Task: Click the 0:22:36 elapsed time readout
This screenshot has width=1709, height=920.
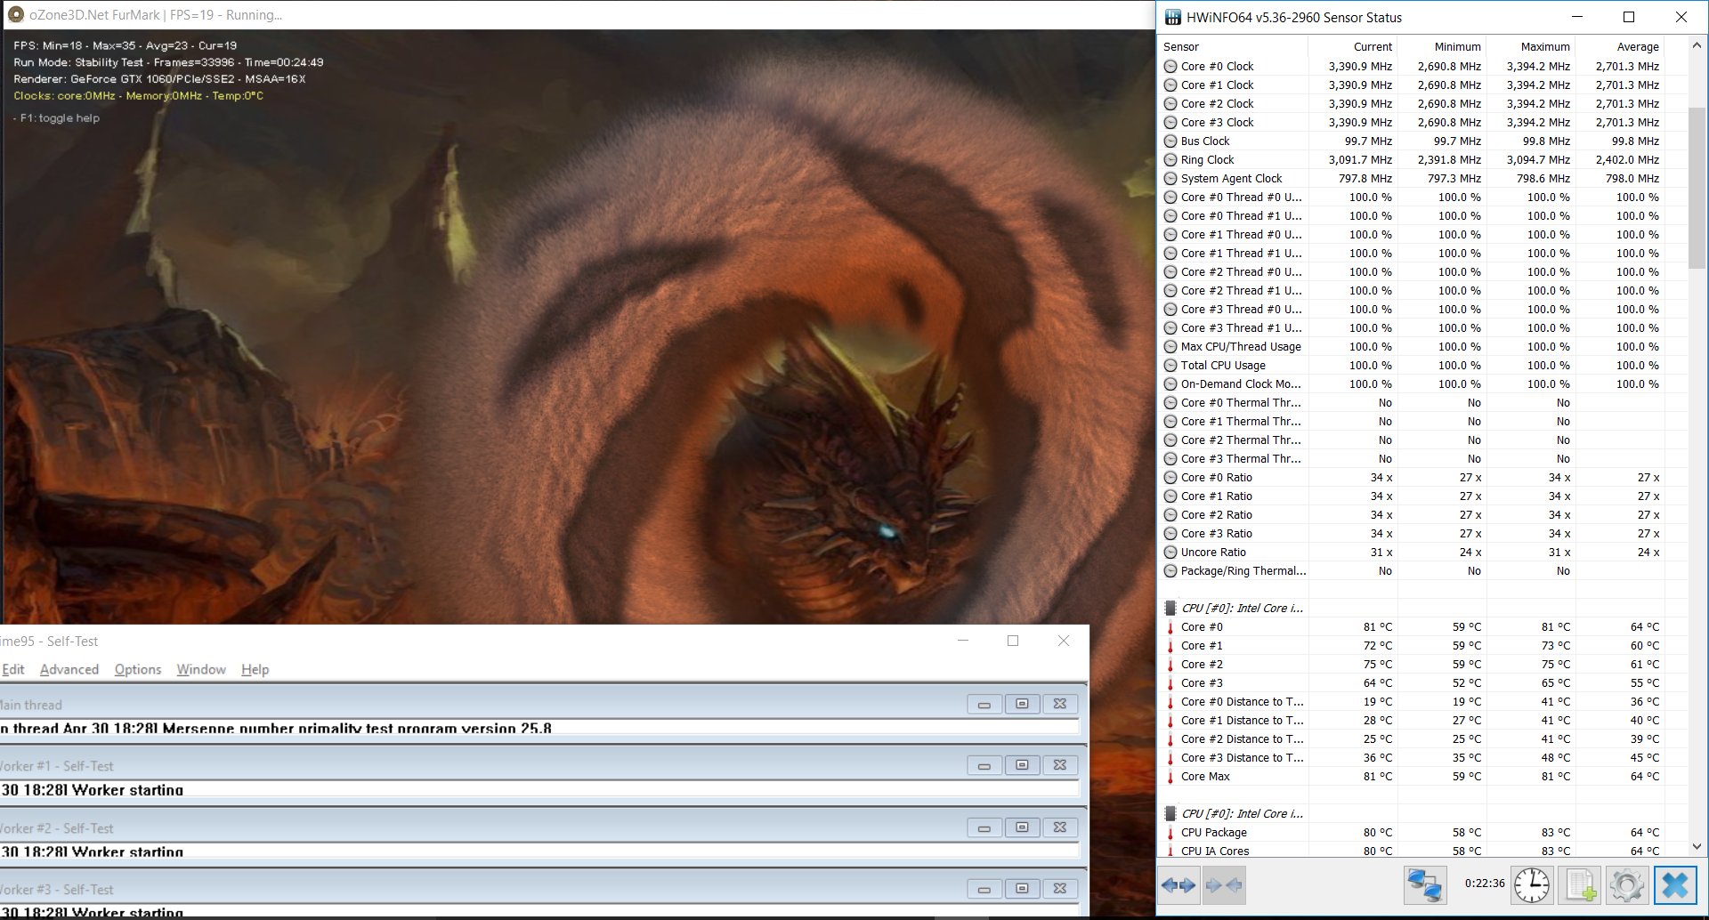Action: pos(1485,884)
